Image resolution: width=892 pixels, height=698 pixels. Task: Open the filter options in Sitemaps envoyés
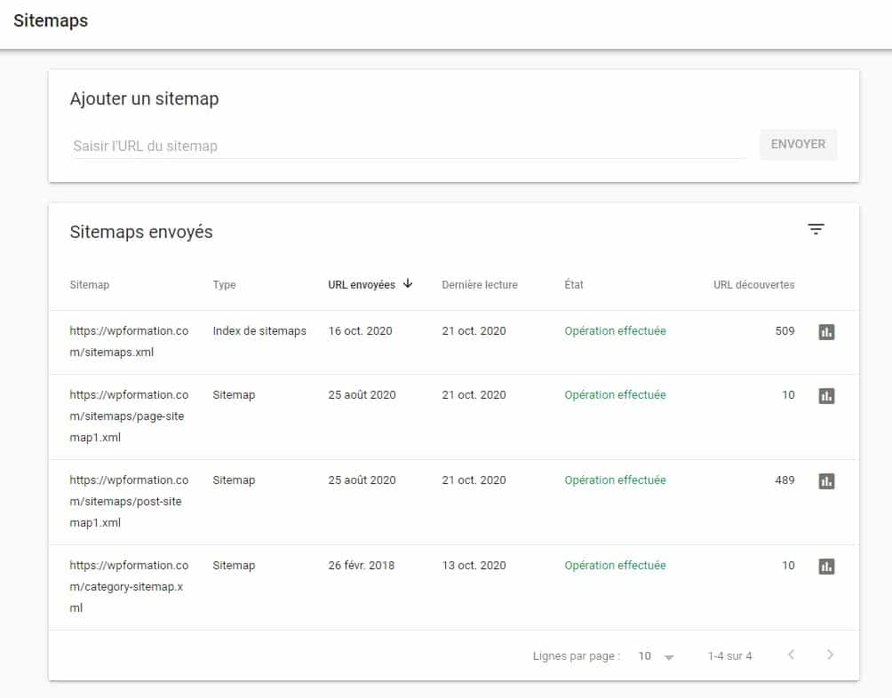point(816,229)
